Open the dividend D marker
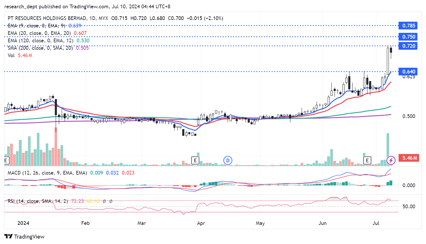The width and height of the screenshot is (426, 244). [228, 160]
